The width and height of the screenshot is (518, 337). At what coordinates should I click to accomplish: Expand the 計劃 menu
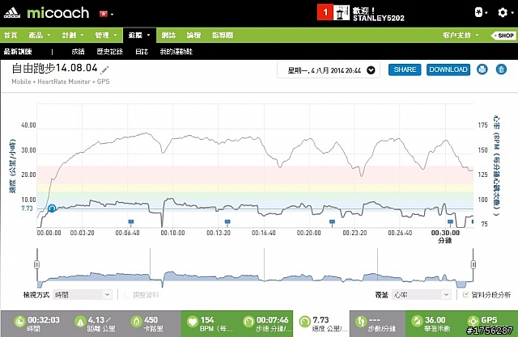tap(73, 35)
